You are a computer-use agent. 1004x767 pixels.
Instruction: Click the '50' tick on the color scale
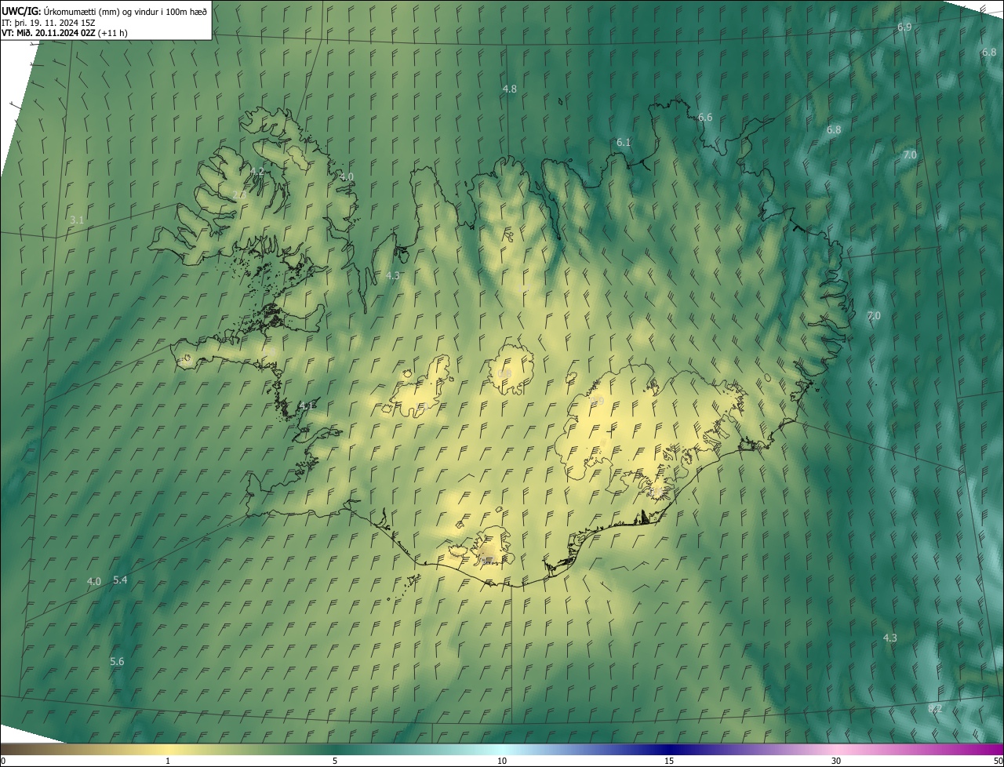tap(998, 762)
